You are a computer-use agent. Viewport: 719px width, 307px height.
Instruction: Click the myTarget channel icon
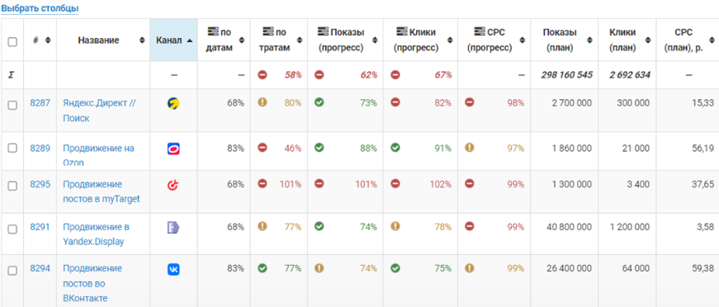pos(173,185)
